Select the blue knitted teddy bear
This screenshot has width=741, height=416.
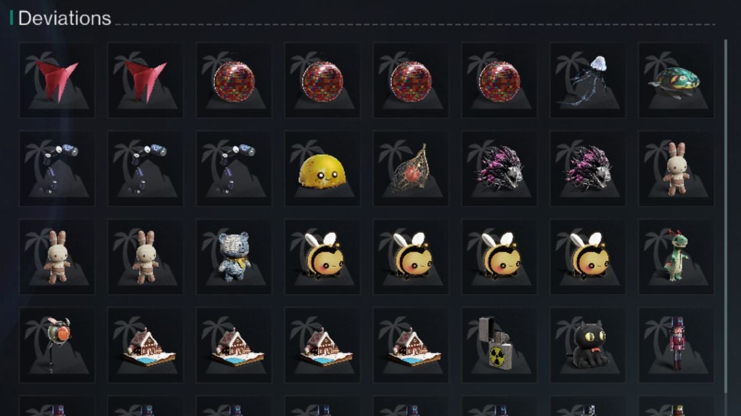click(x=234, y=256)
